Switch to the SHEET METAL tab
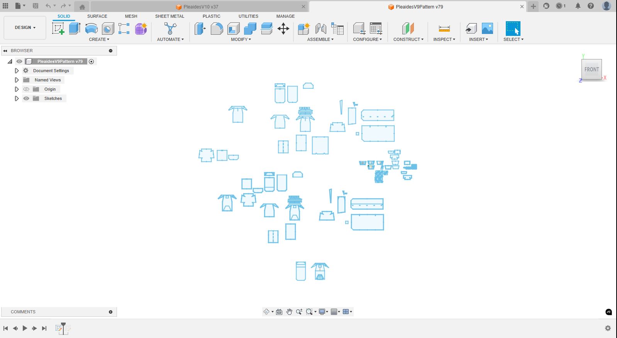The width and height of the screenshot is (617, 338). 170,16
